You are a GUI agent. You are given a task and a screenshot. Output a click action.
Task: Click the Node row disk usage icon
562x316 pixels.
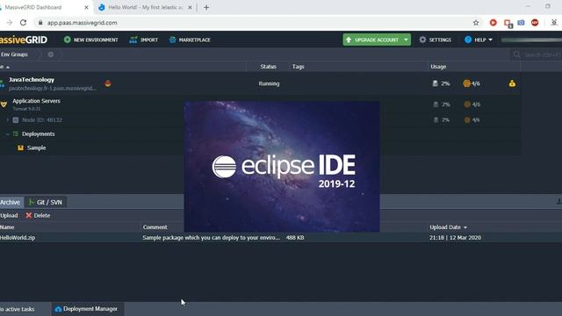point(436,120)
